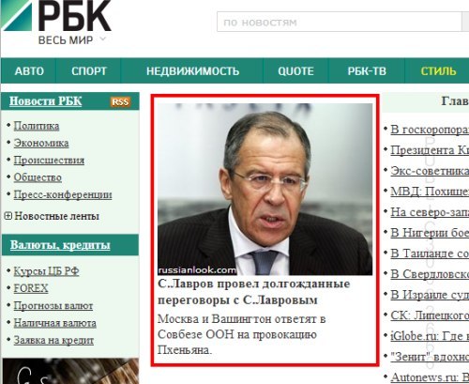Go to the НЕДВИЖИМОСТЬ section

click(x=192, y=71)
